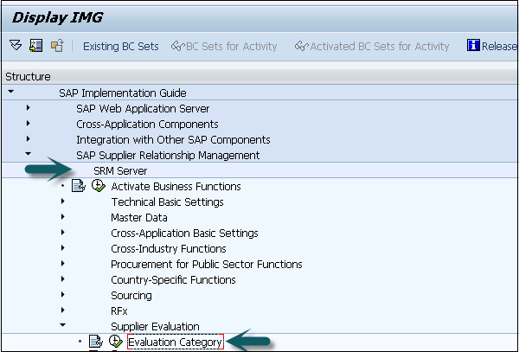The height and width of the screenshot is (352, 519).
Task: Collapse SAP Supplier Relationship Management node
Action: [x=29, y=155]
